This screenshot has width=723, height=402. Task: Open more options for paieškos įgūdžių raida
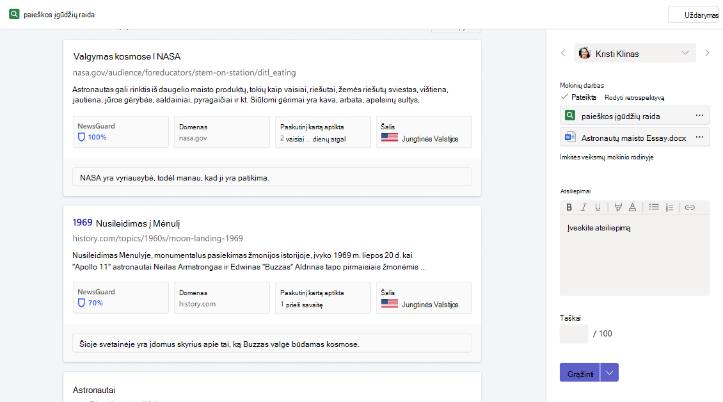(699, 115)
